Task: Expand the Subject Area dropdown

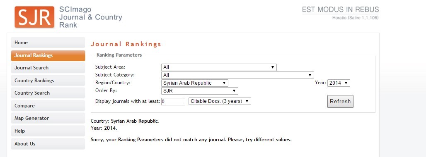Action: [x=219, y=67]
